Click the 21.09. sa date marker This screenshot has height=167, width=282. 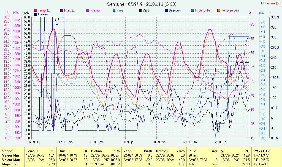(190, 142)
